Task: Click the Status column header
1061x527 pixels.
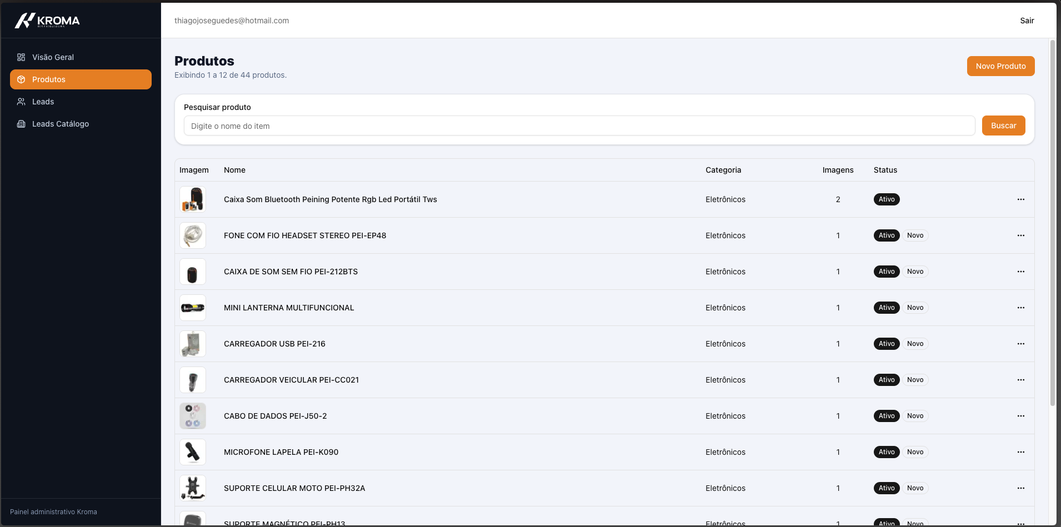Action: [885, 170]
